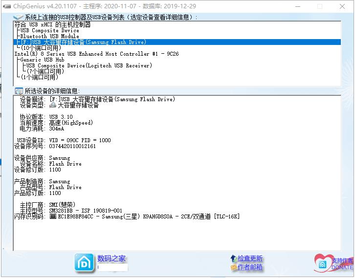Click the 作者邮箱 link
The image size is (355, 278).
(250, 267)
